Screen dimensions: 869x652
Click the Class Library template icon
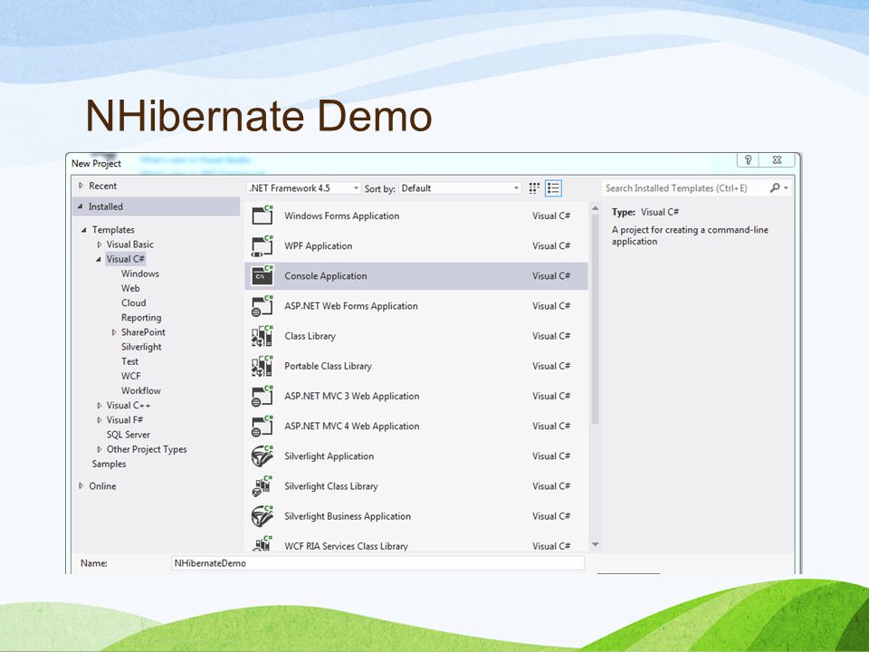tap(263, 335)
